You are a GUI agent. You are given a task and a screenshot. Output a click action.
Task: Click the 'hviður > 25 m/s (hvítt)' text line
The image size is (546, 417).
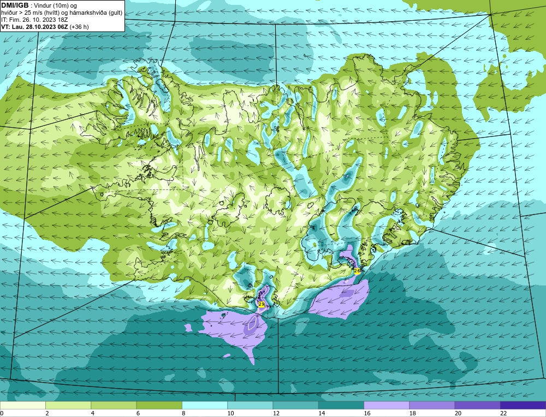click(62, 13)
